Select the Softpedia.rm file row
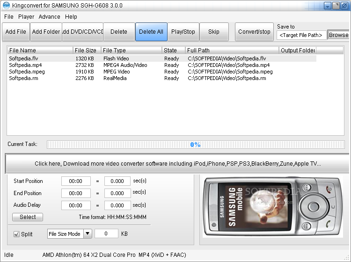This screenshot has height=262, width=351. pos(162,78)
